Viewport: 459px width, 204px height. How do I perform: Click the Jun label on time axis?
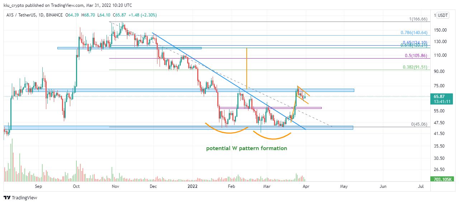pos(383,187)
